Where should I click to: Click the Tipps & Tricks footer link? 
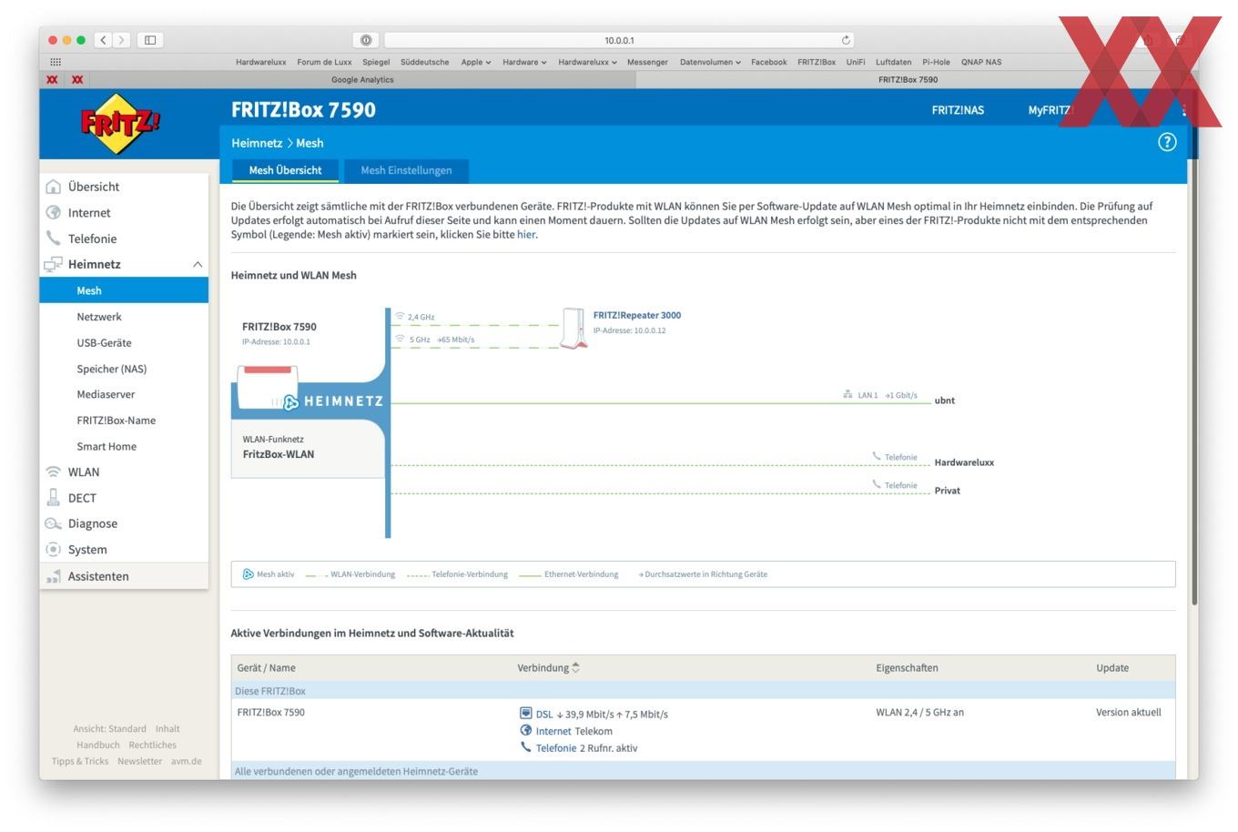(x=80, y=762)
